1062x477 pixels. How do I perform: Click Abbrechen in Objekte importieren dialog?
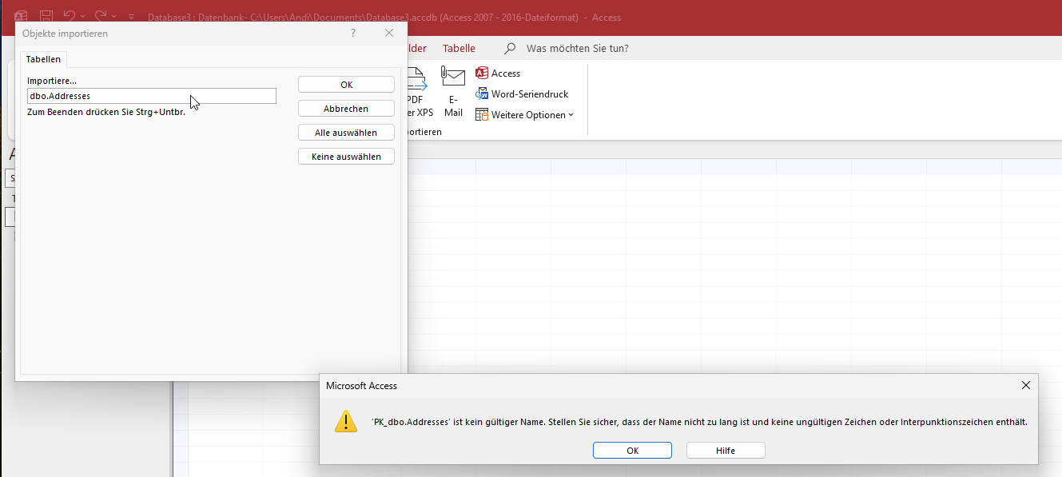tap(346, 109)
